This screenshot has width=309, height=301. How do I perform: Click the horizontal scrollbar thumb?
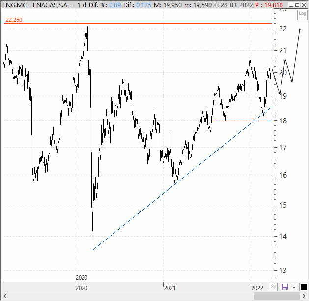tap(277, 296)
